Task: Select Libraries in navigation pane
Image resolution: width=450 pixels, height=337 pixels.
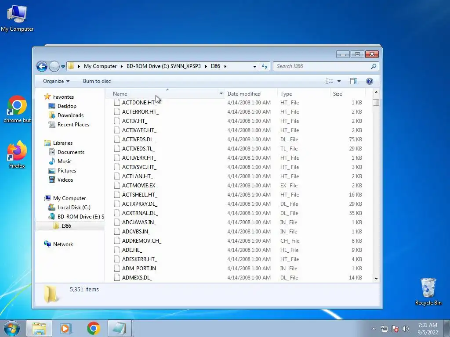Action: 62,143
